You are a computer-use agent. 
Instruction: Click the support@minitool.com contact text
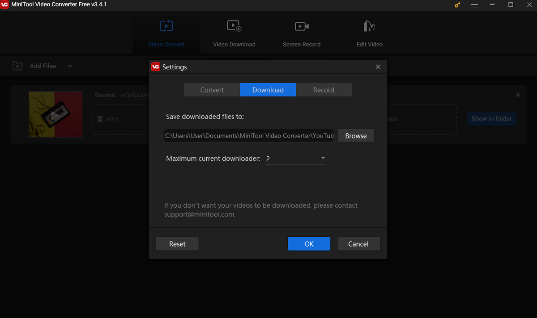click(199, 214)
